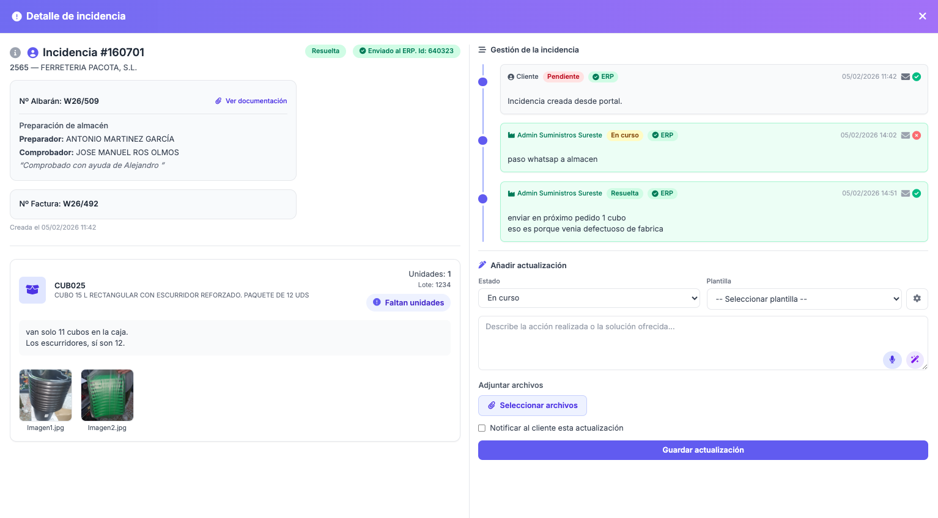
Task: Click the Lote: 1234 text
Action: pos(434,285)
